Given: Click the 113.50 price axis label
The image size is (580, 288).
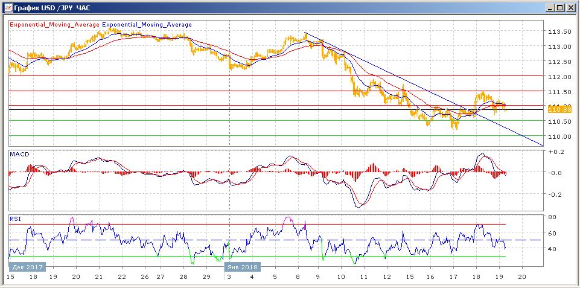Looking at the screenshot, I should [x=559, y=32].
